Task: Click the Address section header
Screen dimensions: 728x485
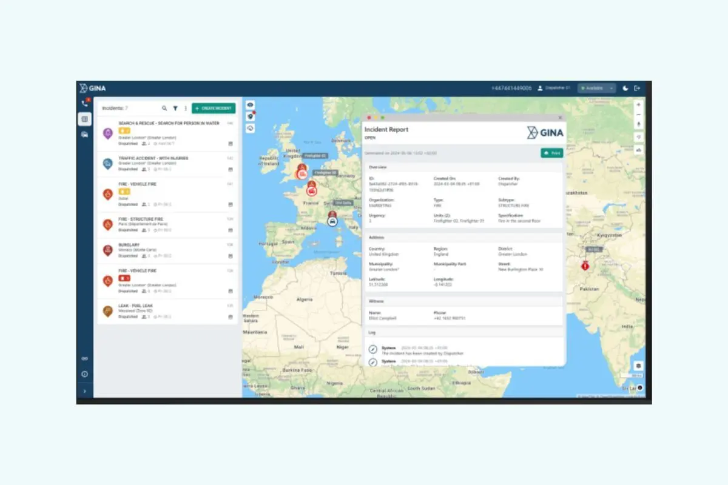Action: pyautogui.click(x=464, y=238)
